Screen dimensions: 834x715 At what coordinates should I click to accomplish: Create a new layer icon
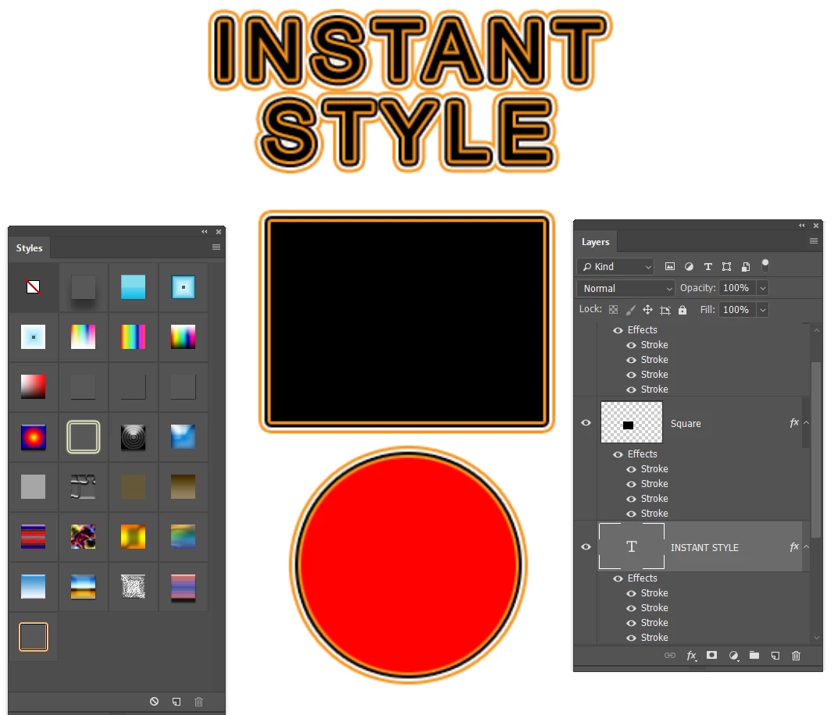775,656
